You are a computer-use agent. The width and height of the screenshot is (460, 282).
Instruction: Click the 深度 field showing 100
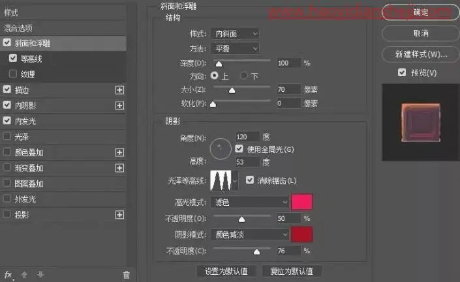point(289,63)
